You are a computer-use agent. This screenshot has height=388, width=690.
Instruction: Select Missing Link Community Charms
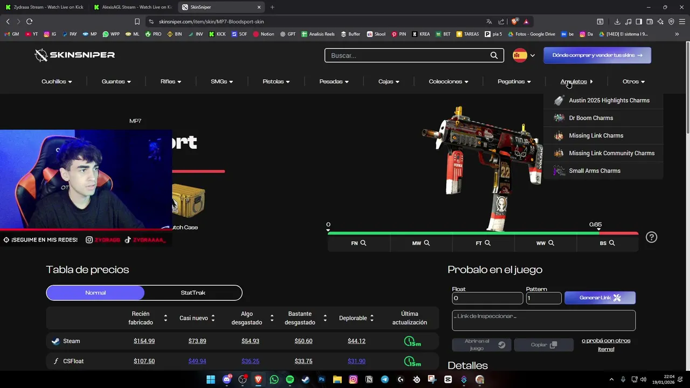(x=603, y=153)
